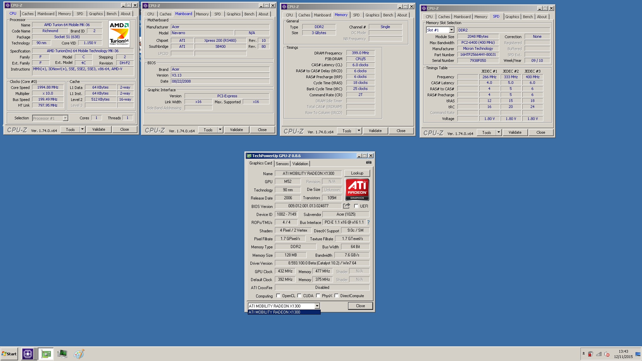Click title bar icon of CPU-Z SPD window
Viewport: 642px width, 361px height.
pos(424,8)
